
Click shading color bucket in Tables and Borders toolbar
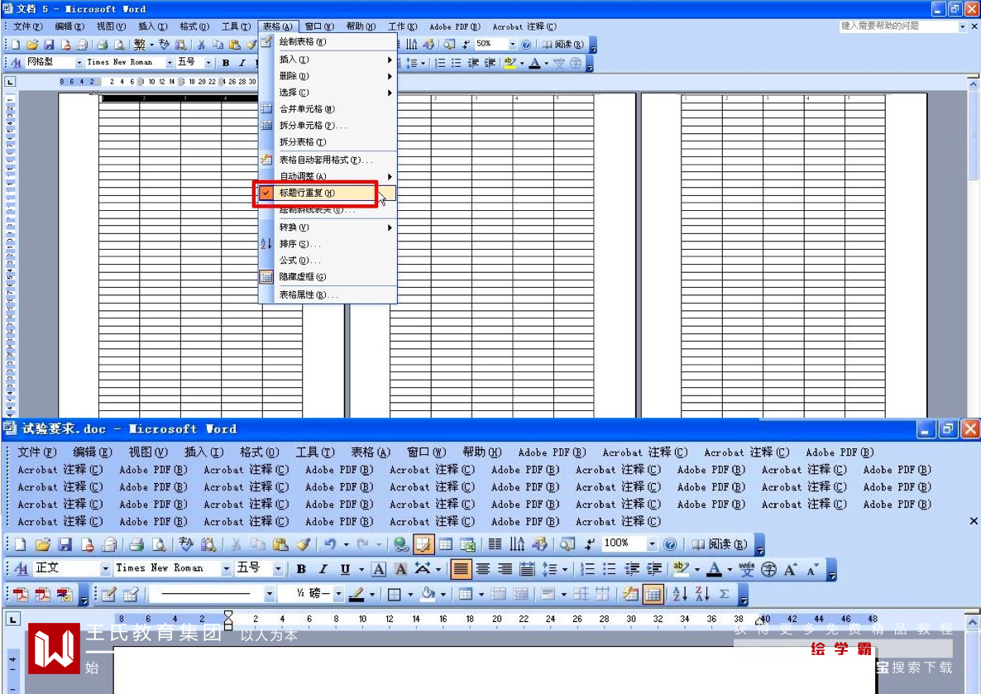(428, 595)
